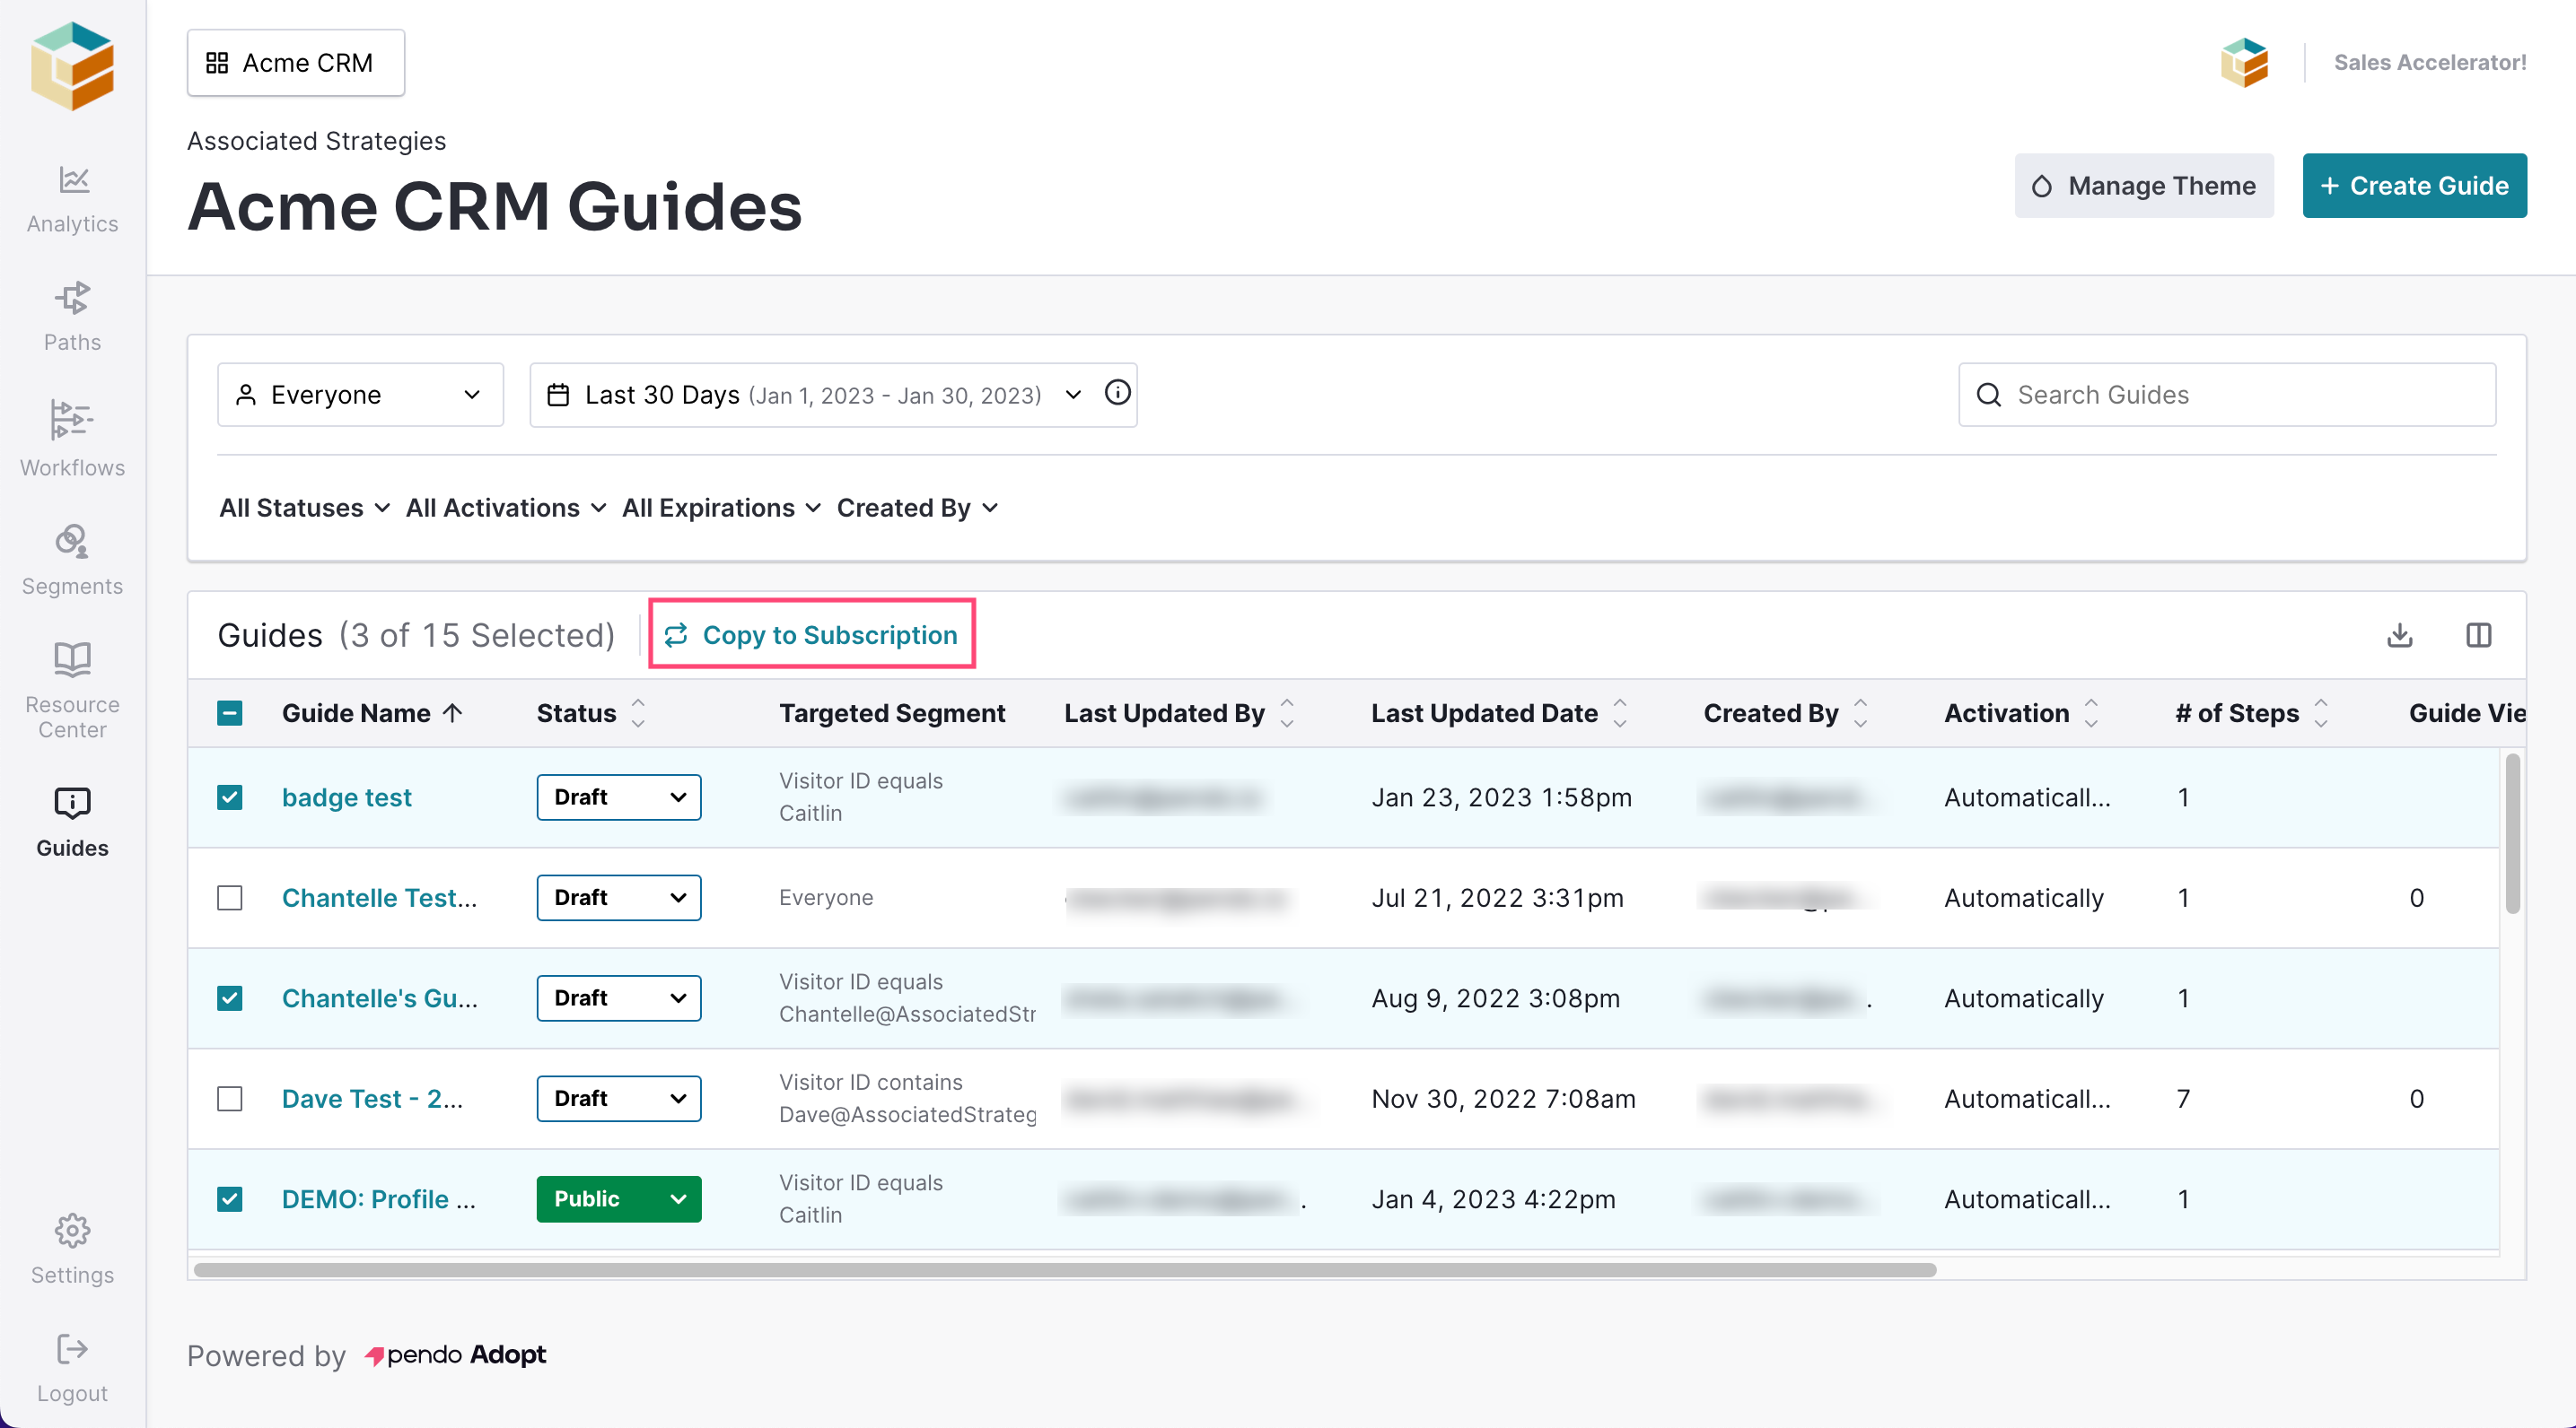The width and height of the screenshot is (2576, 1428).
Task: Change status dropdown for badge test
Action: [x=619, y=797]
